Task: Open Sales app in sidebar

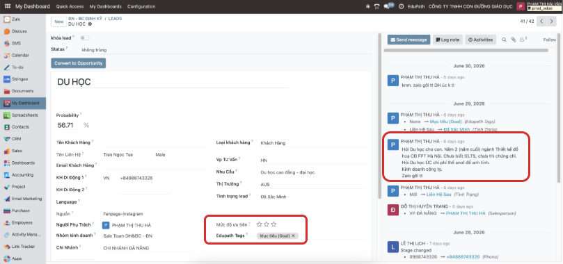Action: [23, 151]
